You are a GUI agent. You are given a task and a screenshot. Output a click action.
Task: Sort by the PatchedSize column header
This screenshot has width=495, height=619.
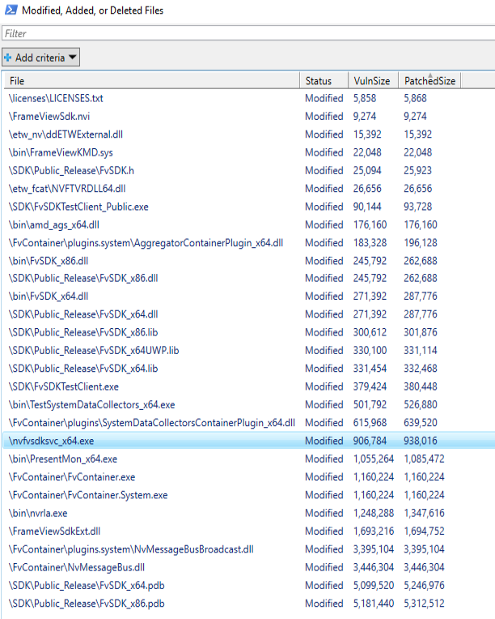tap(429, 81)
